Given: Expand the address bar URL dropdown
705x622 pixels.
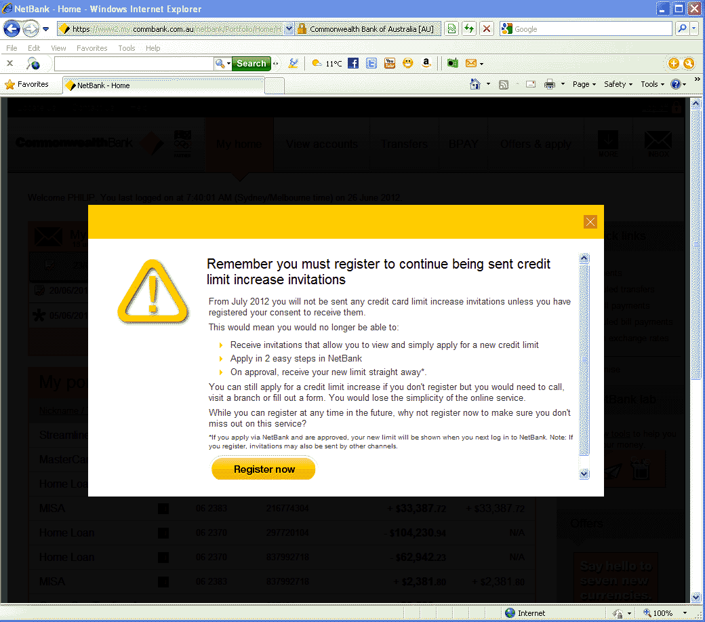Looking at the screenshot, I should (x=289, y=29).
